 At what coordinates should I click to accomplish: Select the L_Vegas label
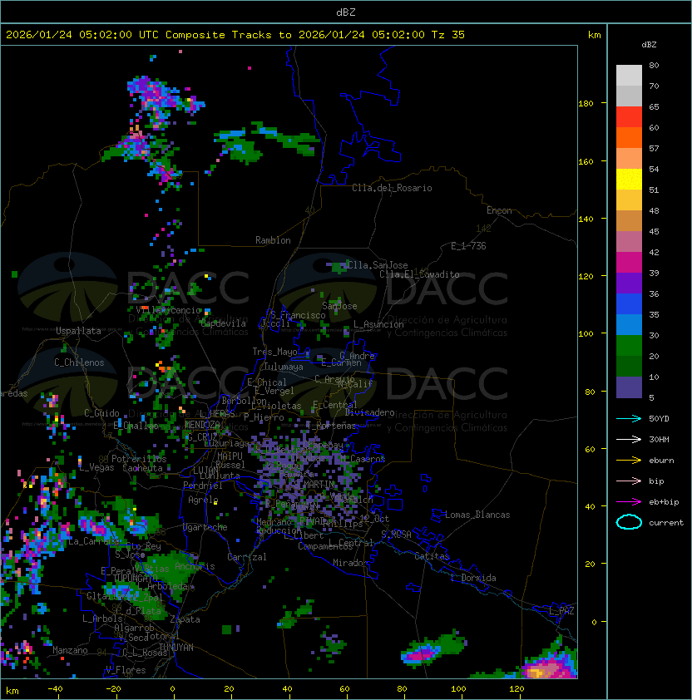(96, 467)
